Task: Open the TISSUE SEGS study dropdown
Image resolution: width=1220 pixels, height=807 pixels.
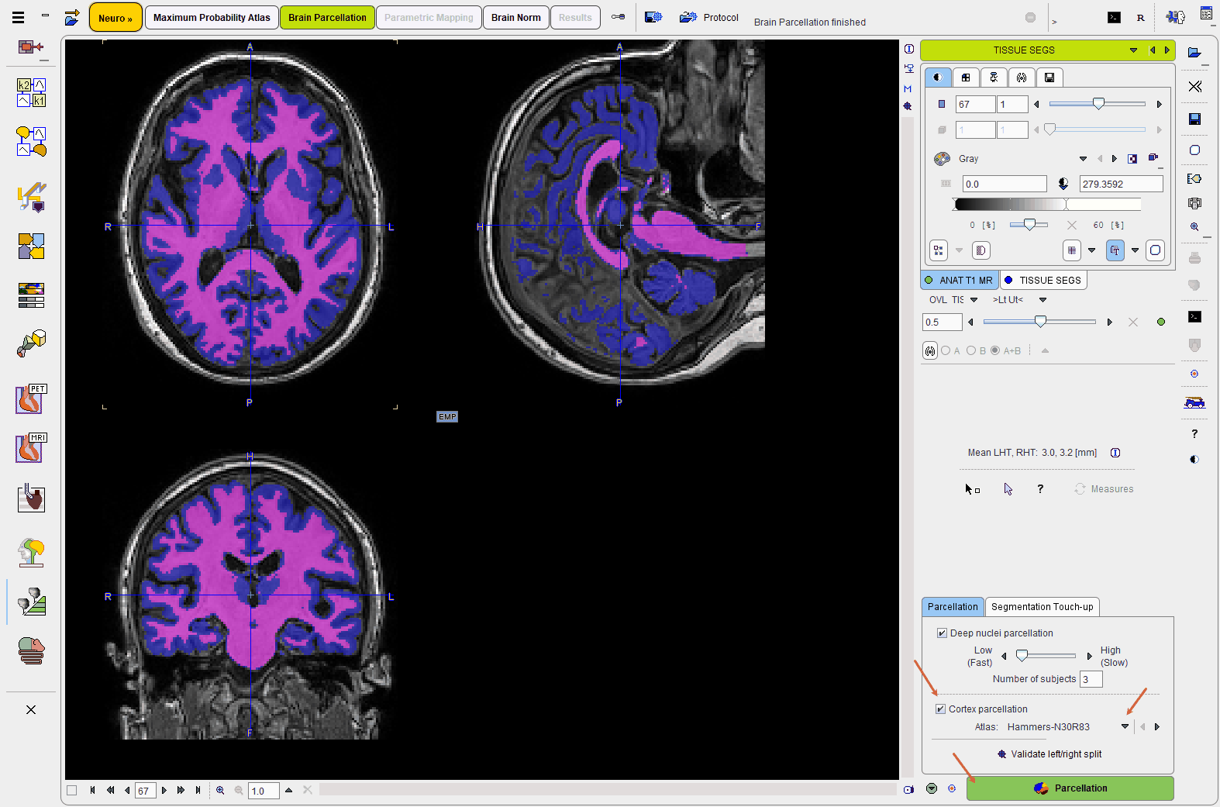Action: tap(1133, 50)
